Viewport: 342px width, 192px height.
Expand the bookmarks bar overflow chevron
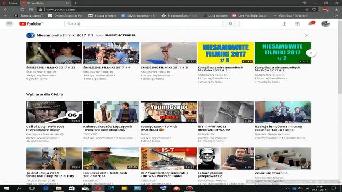tap(336, 15)
